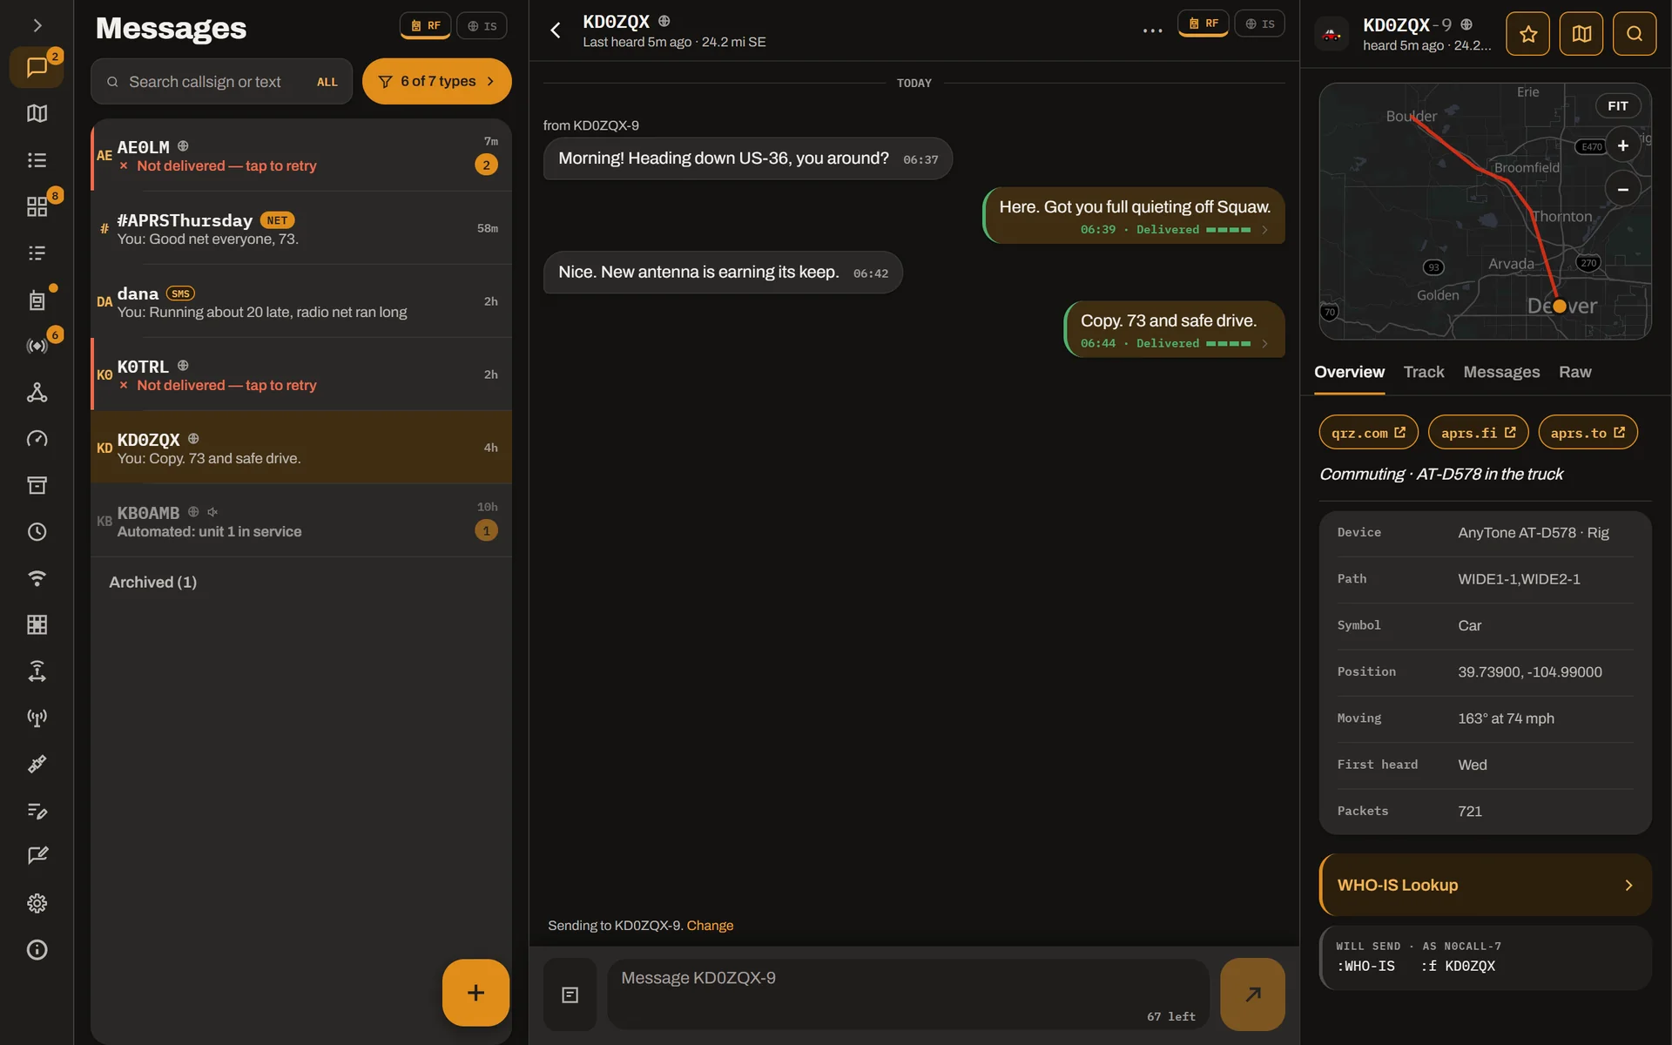Toggle the ALL search scope

click(x=327, y=82)
